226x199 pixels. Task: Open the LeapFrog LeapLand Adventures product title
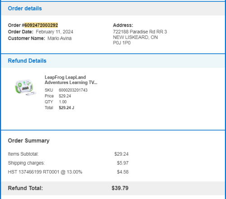[71, 80]
